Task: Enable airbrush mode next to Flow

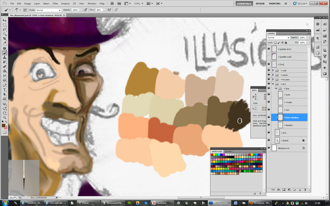Action: 108,10
